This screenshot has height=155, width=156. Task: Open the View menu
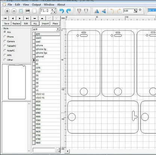[x=26, y=5]
